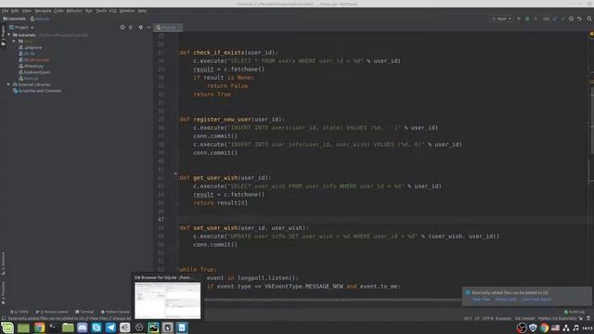This screenshot has height=334, width=594.
Task: Open the Project view type dropdown
Action: click(x=21, y=27)
